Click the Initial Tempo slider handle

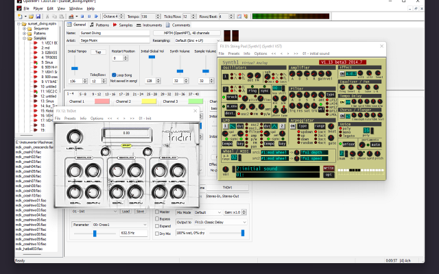coord(75,68)
